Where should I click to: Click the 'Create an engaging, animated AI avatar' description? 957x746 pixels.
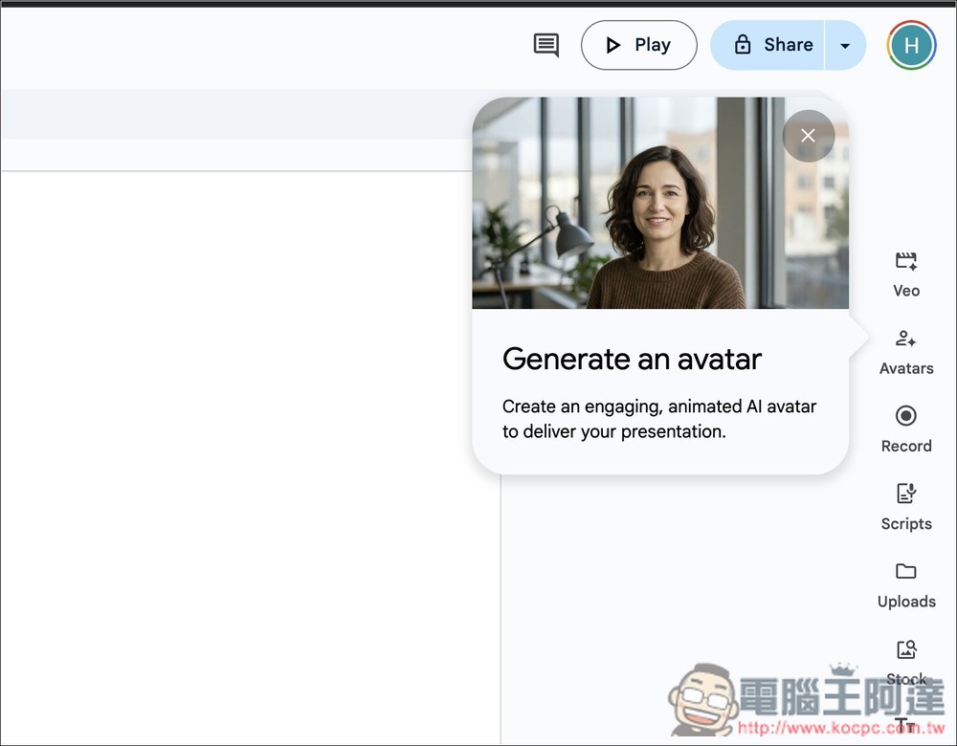click(659, 419)
